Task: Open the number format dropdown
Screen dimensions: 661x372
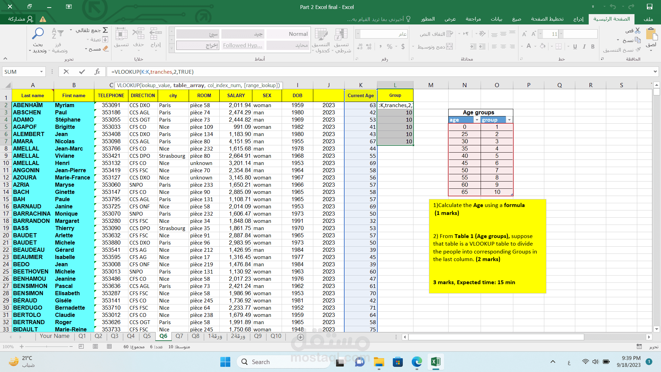Action: click(x=358, y=34)
